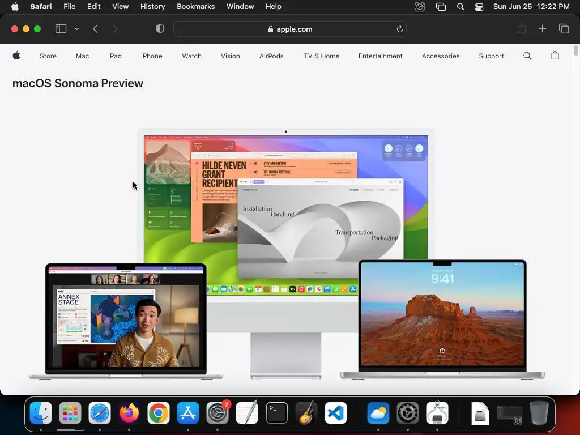Viewport: 580px width, 435px height.
Task: Go to the Watch section
Action: pyautogui.click(x=191, y=56)
